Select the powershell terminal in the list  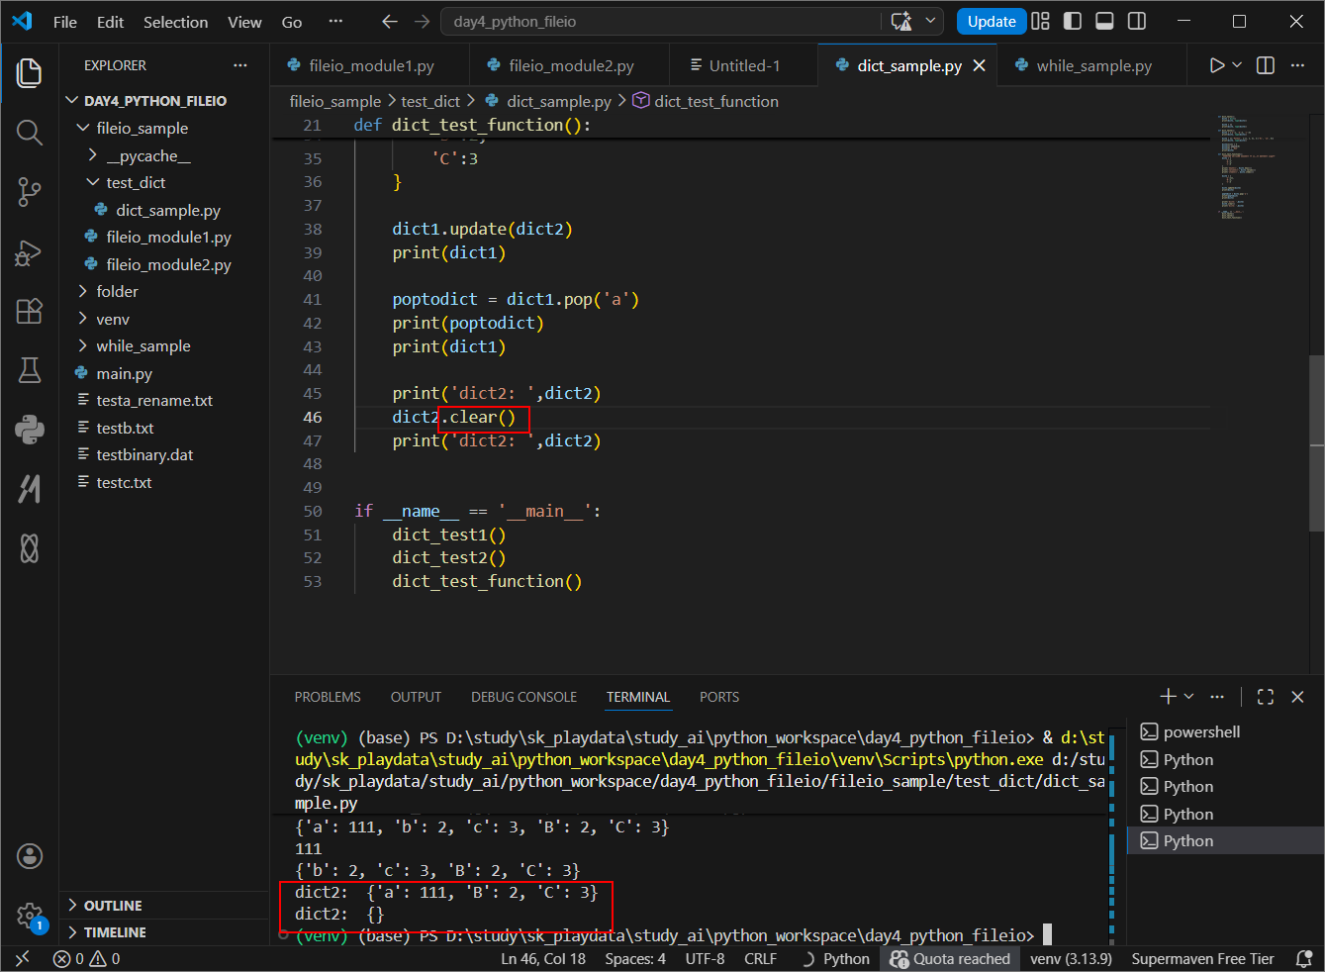[x=1225, y=732]
